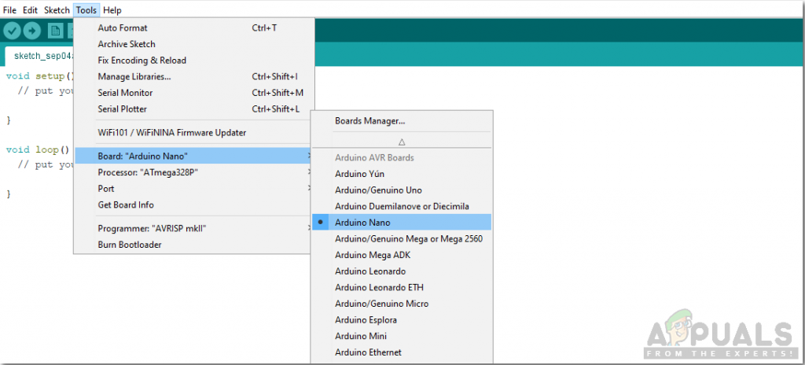Click Burn Bootloader

tap(130, 245)
